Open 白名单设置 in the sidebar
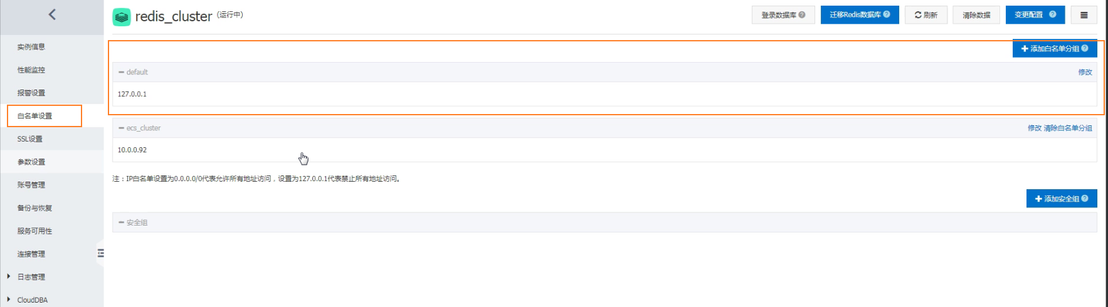 coord(35,116)
